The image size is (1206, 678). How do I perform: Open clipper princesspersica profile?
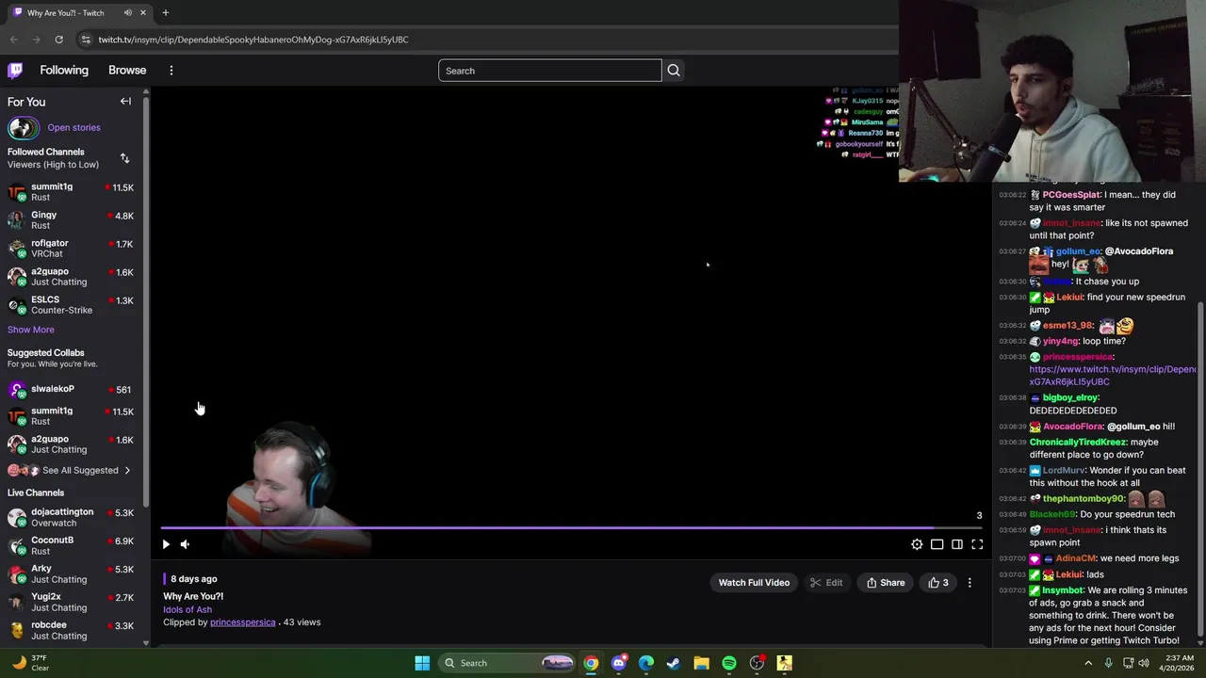(x=242, y=622)
